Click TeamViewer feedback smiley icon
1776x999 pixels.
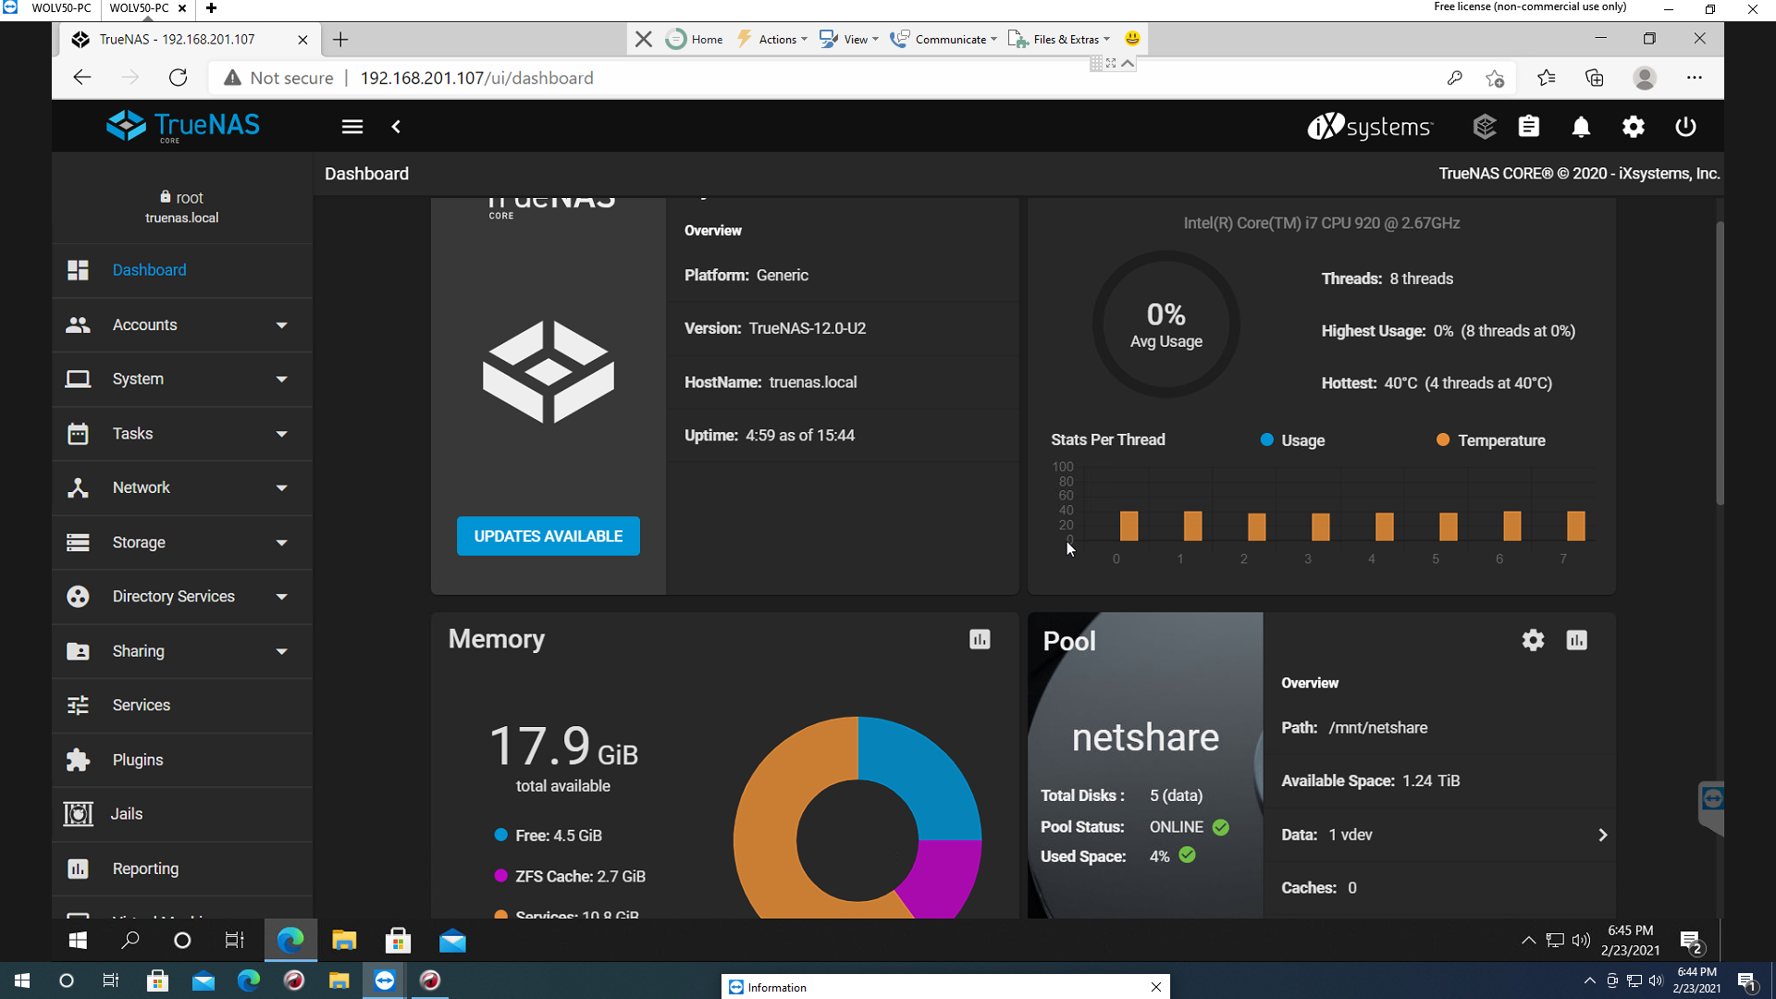tap(1132, 39)
